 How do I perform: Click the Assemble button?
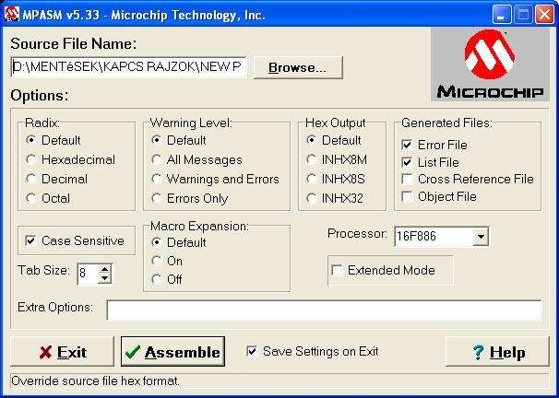click(172, 352)
